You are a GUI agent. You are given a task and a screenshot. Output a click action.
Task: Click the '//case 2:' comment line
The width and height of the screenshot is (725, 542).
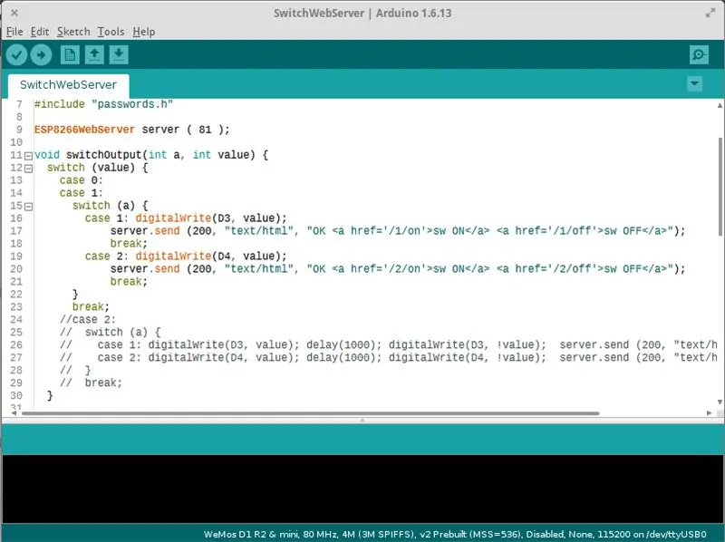point(88,320)
